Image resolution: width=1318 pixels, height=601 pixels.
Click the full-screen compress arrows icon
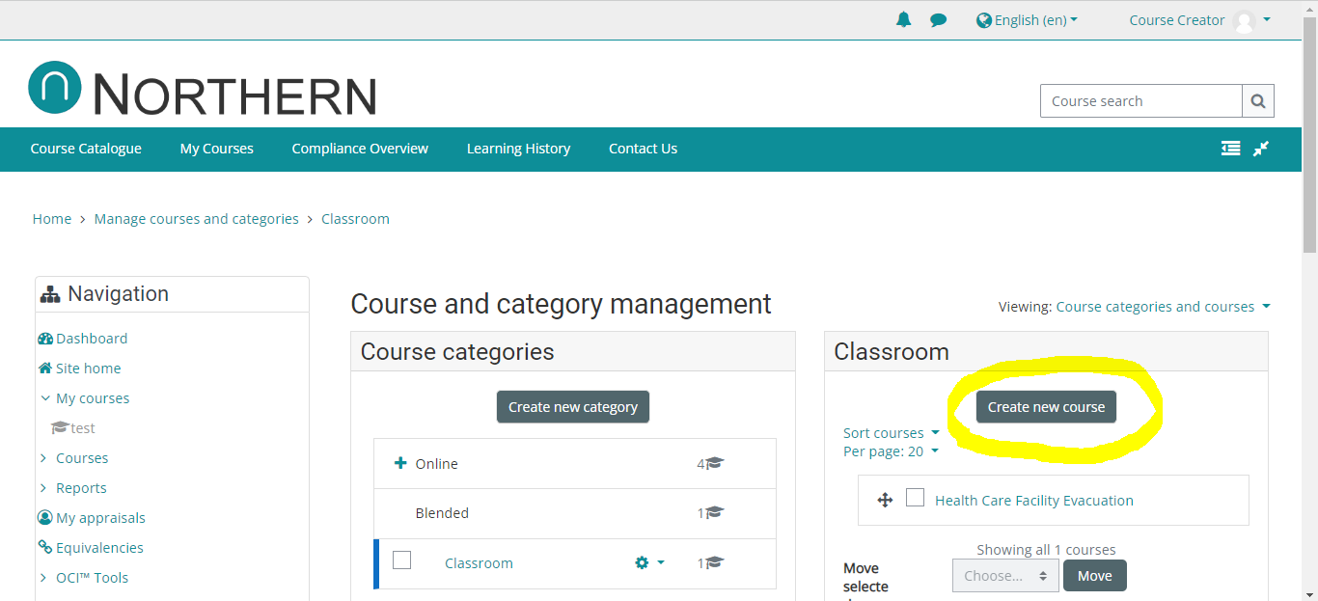[x=1261, y=149]
